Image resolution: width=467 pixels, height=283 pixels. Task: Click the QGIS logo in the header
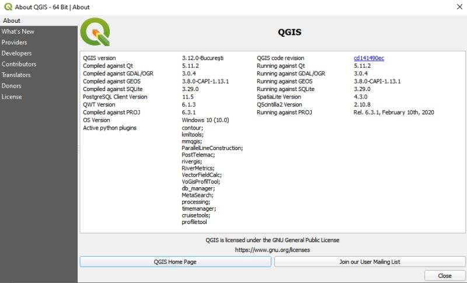pos(95,32)
